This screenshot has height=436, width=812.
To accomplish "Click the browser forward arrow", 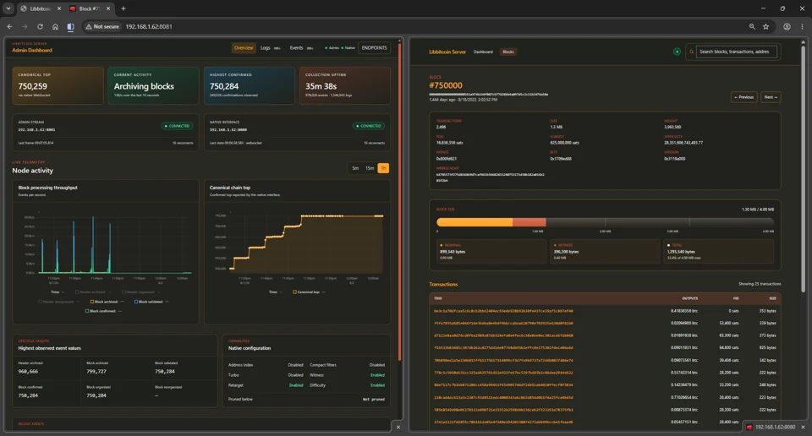I will [25, 26].
